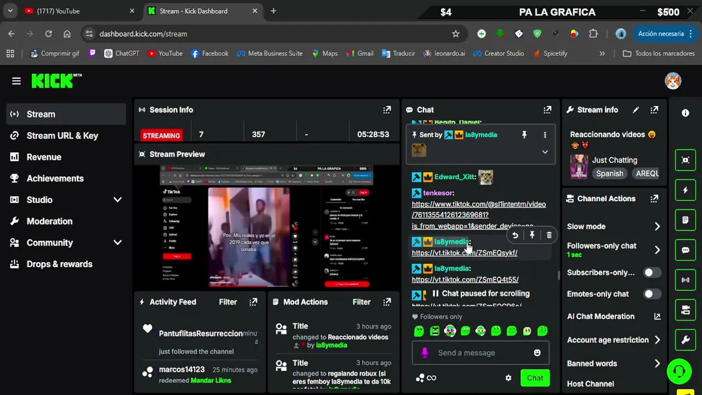702x395 pixels.
Task: Reload the browser page
Action: pos(48,34)
